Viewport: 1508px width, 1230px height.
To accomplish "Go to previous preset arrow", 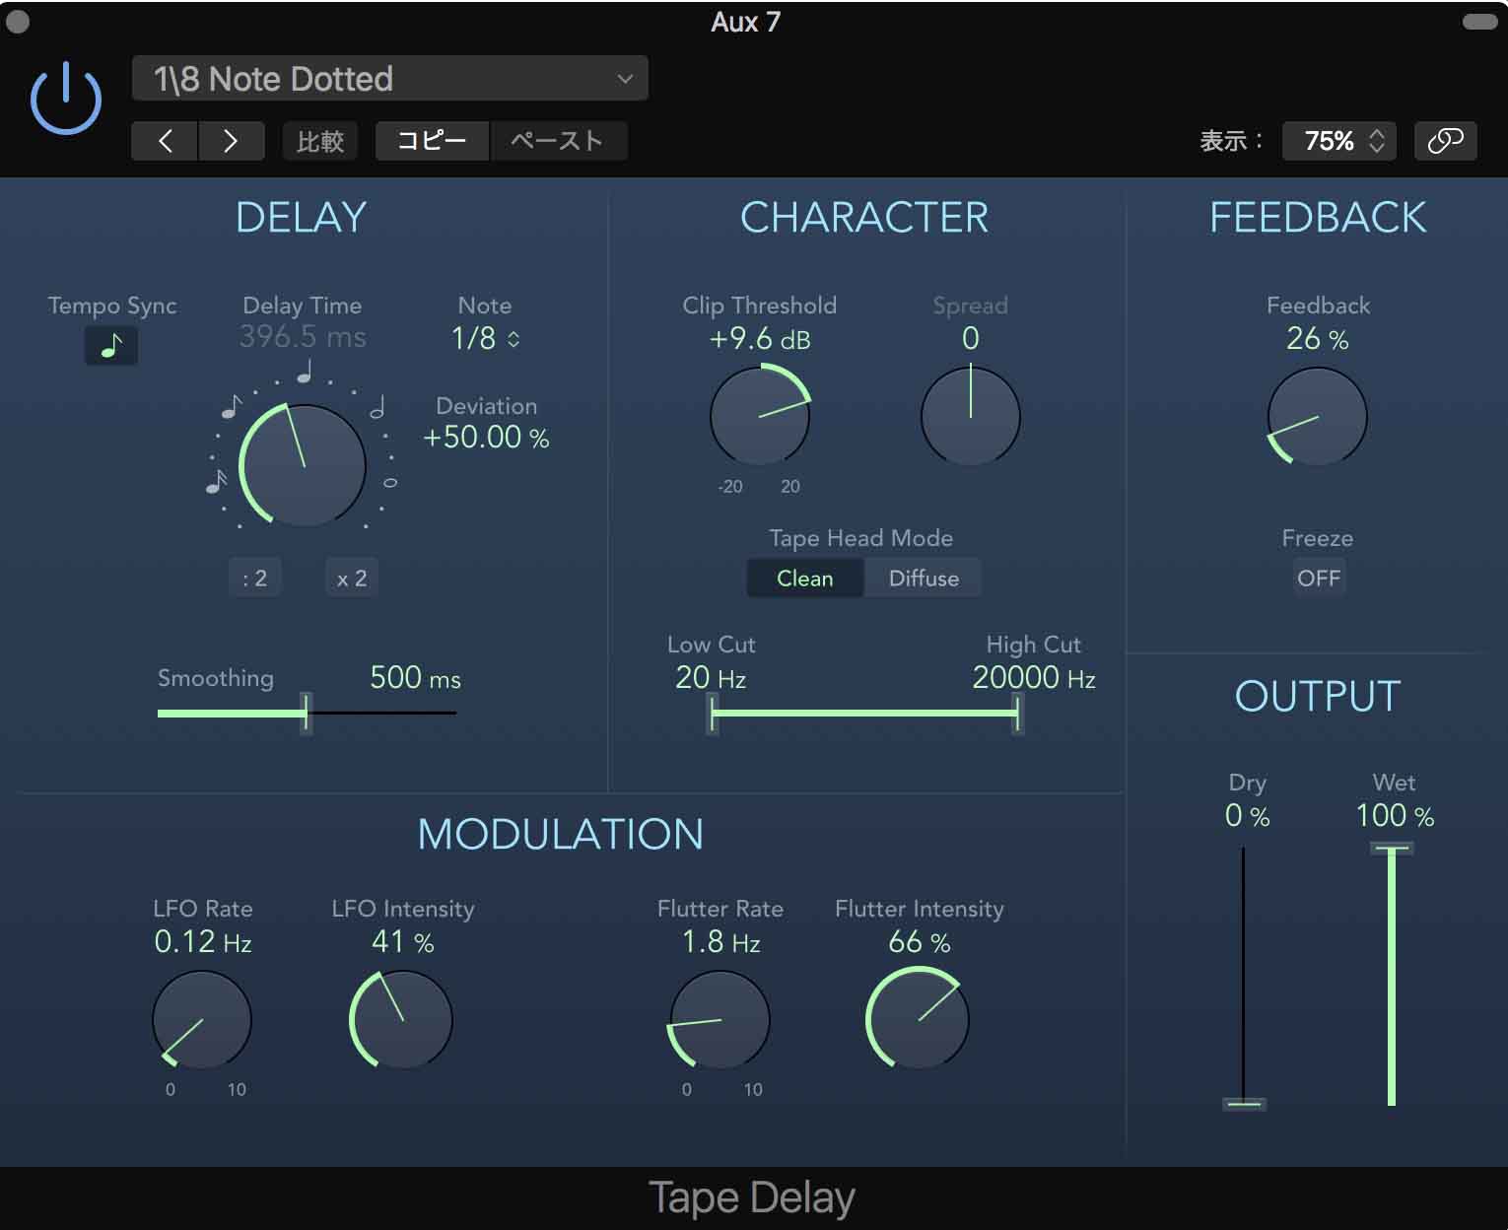I will click(165, 141).
